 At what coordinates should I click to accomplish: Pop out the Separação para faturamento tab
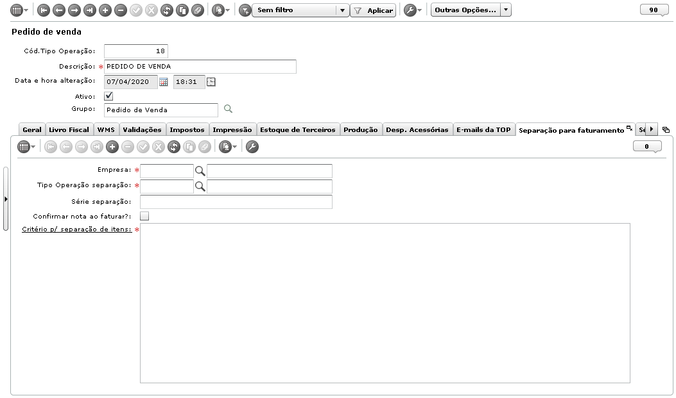tap(629, 128)
